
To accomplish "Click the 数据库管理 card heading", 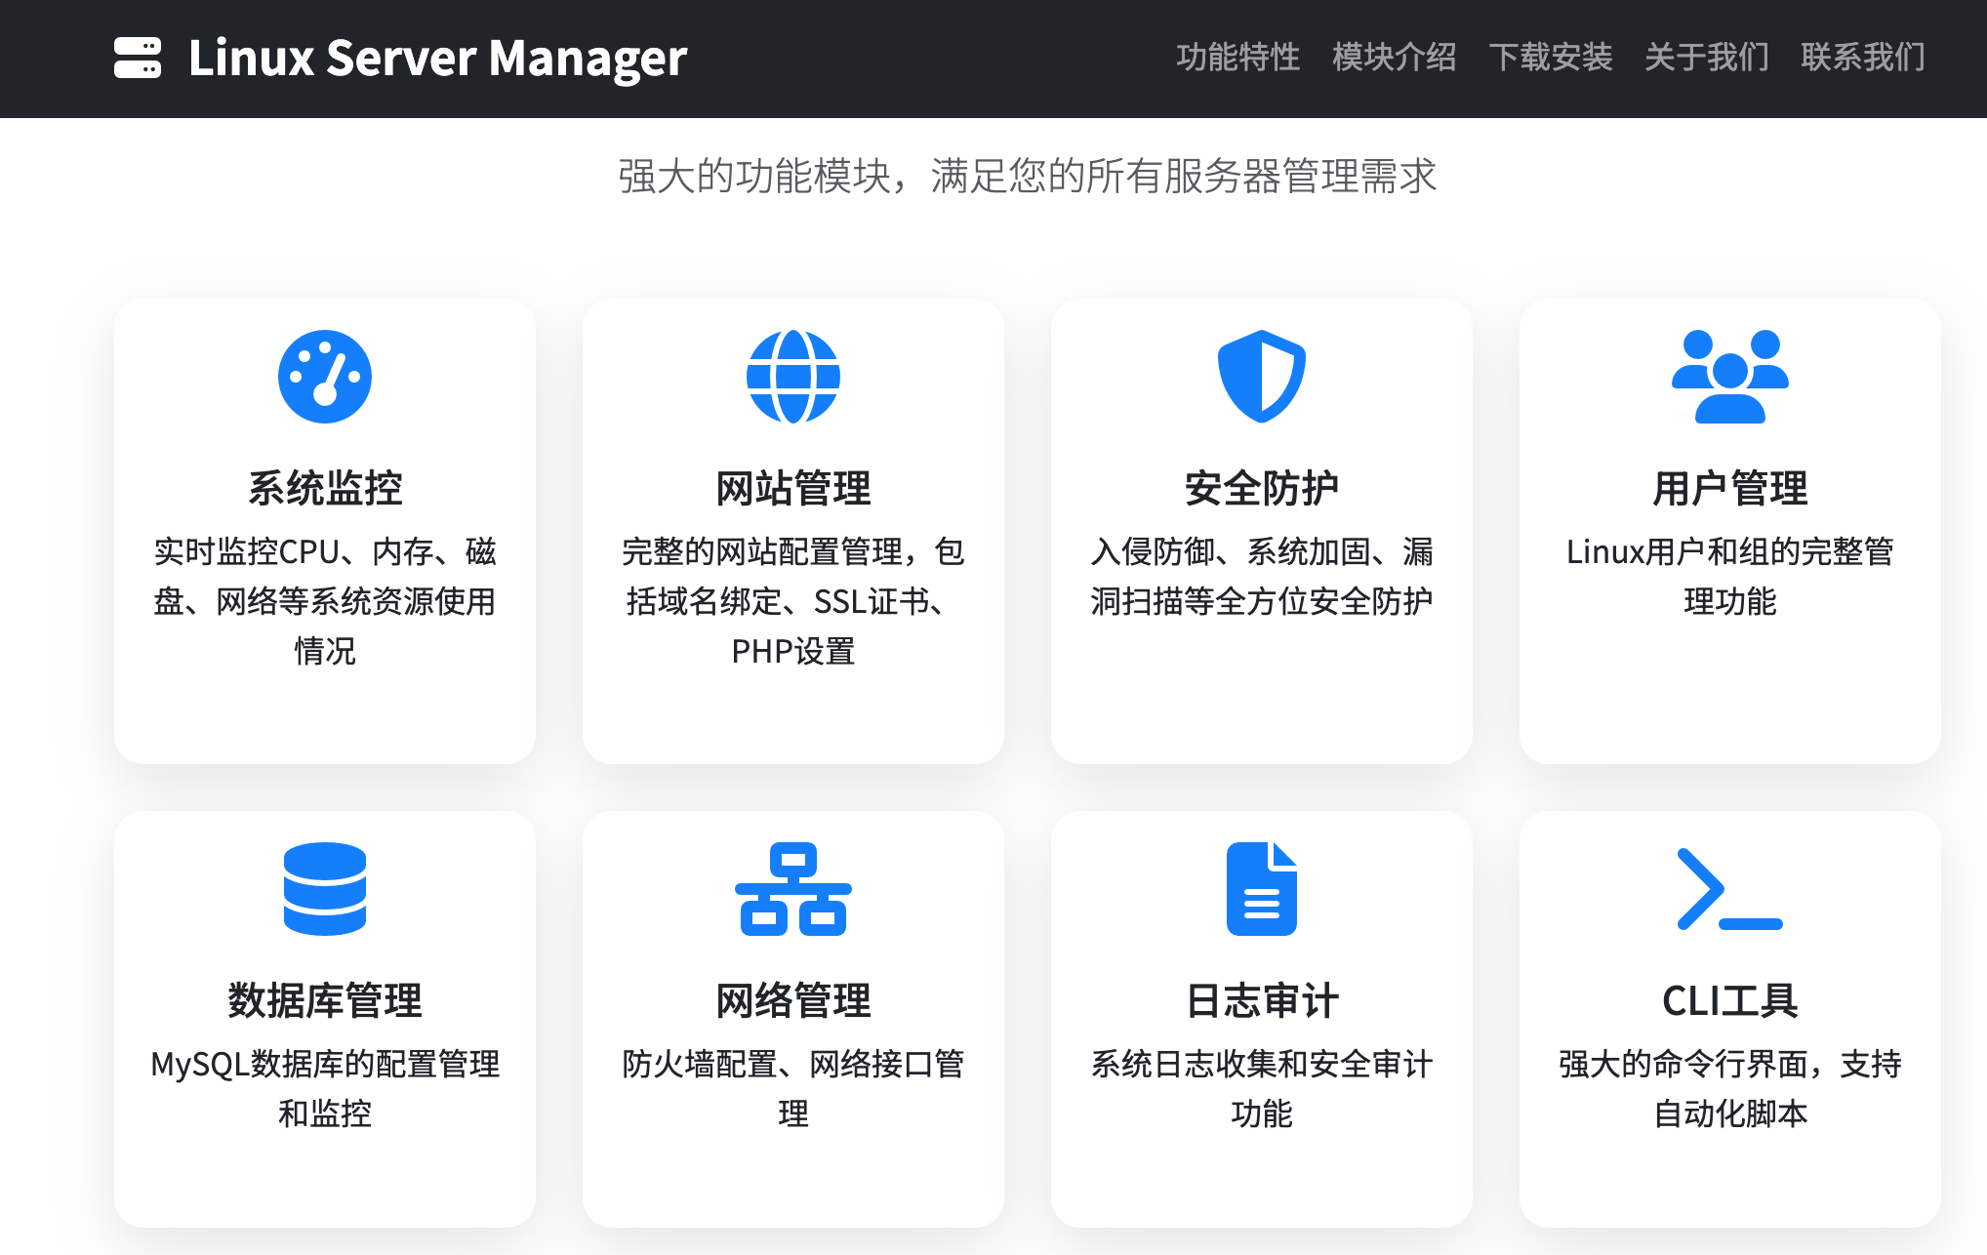I will click(x=325, y=1000).
